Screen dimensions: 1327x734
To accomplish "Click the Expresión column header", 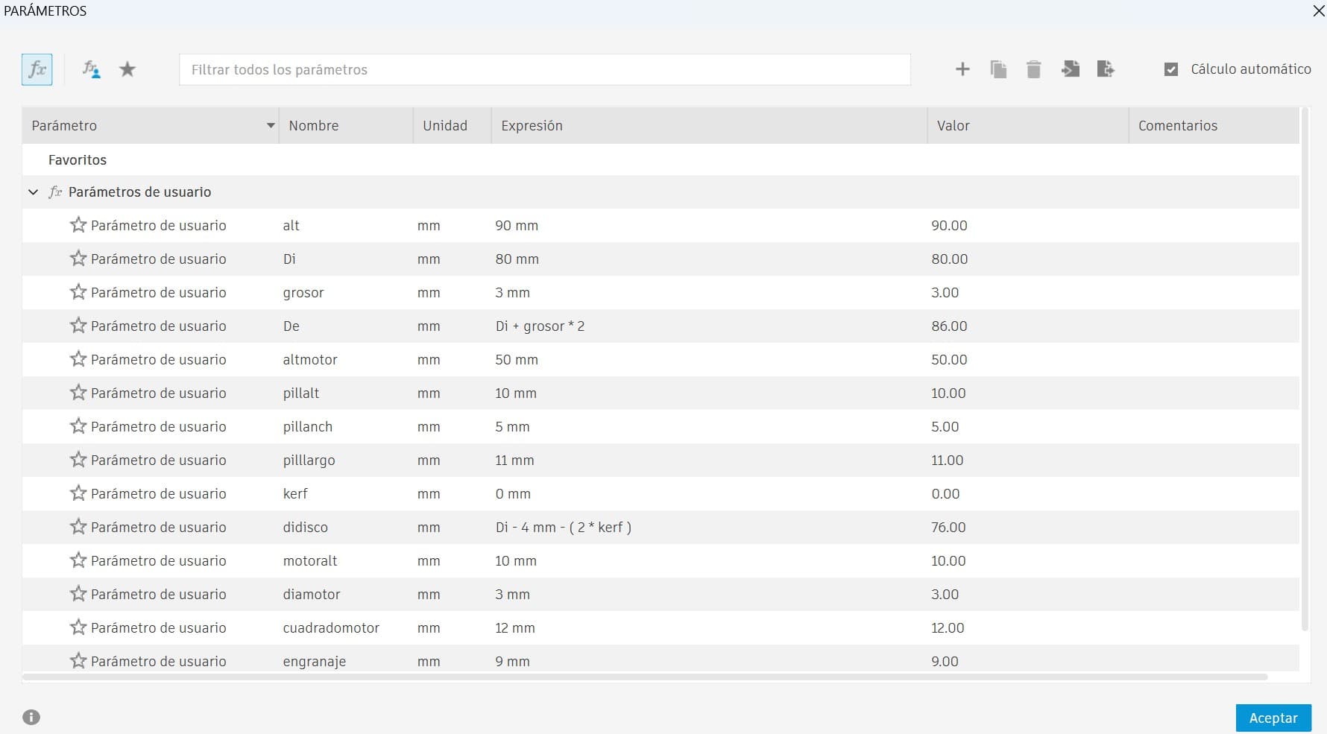I will (532, 125).
